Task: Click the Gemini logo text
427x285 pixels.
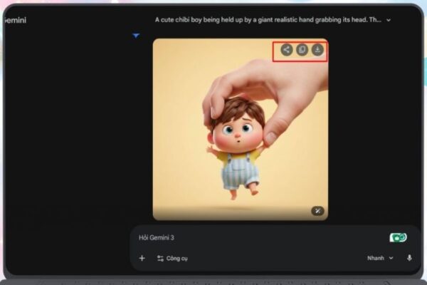Action: pos(14,21)
